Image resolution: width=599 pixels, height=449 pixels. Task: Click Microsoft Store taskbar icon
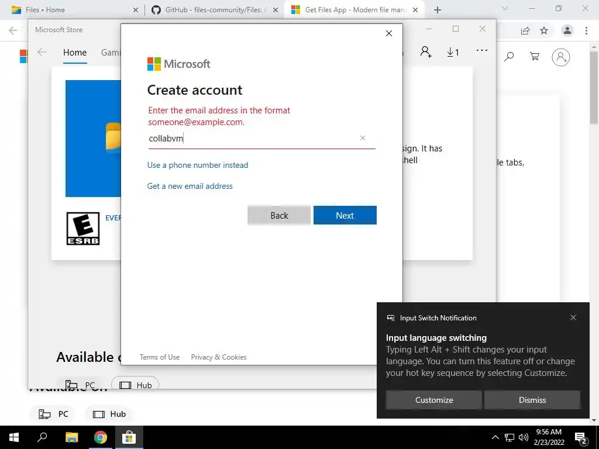point(129,437)
